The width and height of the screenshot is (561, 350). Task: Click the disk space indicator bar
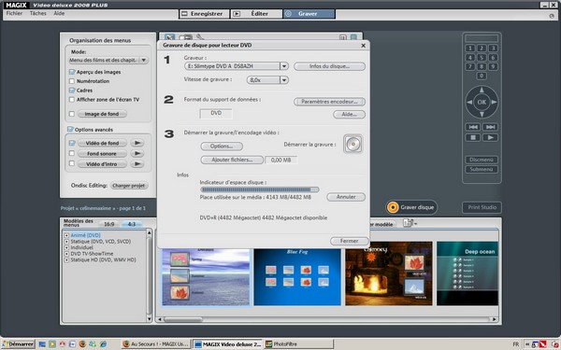[x=259, y=189]
